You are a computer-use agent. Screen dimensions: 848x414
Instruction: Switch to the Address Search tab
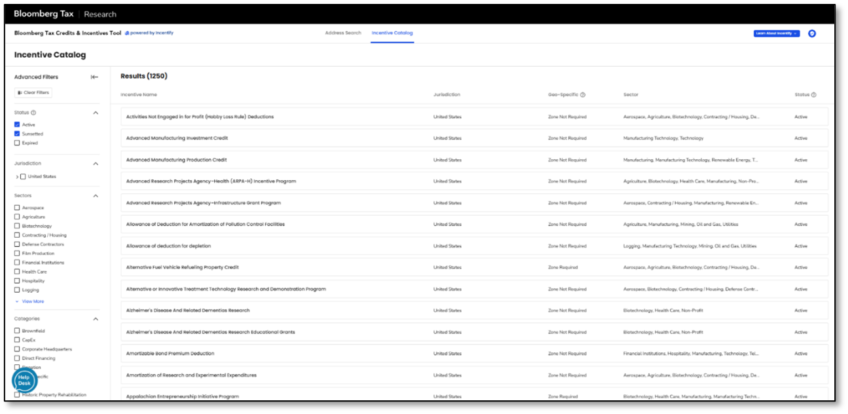343,33
